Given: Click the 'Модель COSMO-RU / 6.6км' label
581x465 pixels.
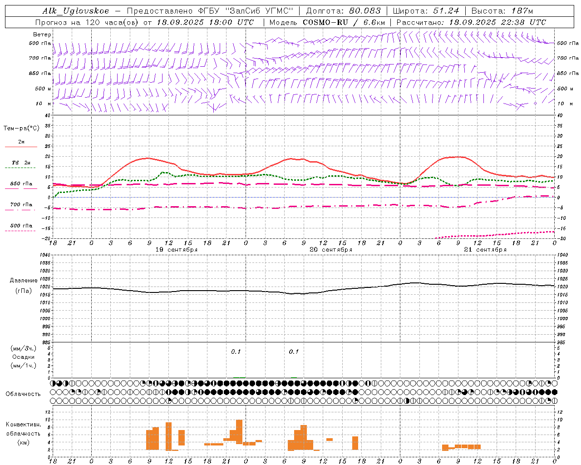Looking at the screenshot, I should point(327,22).
